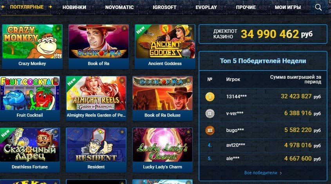The height and width of the screenshot is (184, 331).
Task: Click star icon on Almighty Reels tile
Action: point(122,80)
